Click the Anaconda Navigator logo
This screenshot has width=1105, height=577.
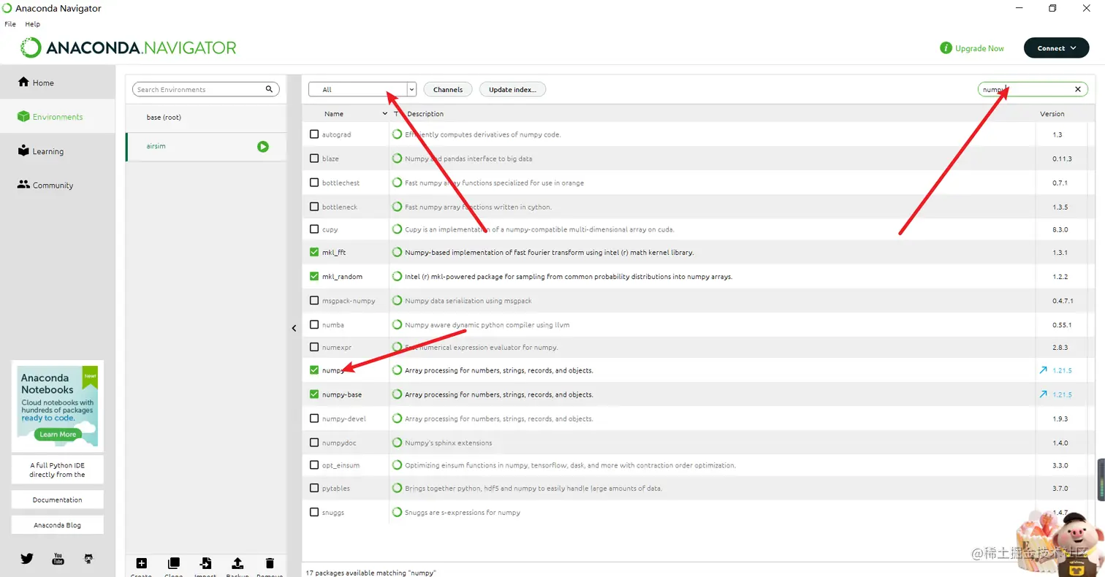129,48
